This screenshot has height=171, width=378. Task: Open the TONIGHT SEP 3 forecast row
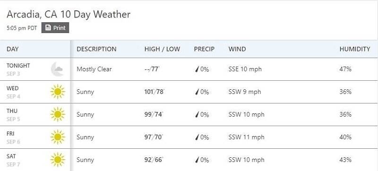tap(189, 69)
